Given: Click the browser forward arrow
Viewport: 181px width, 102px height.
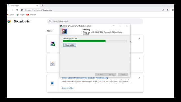Looking at the screenshot, I should click(12, 10).
